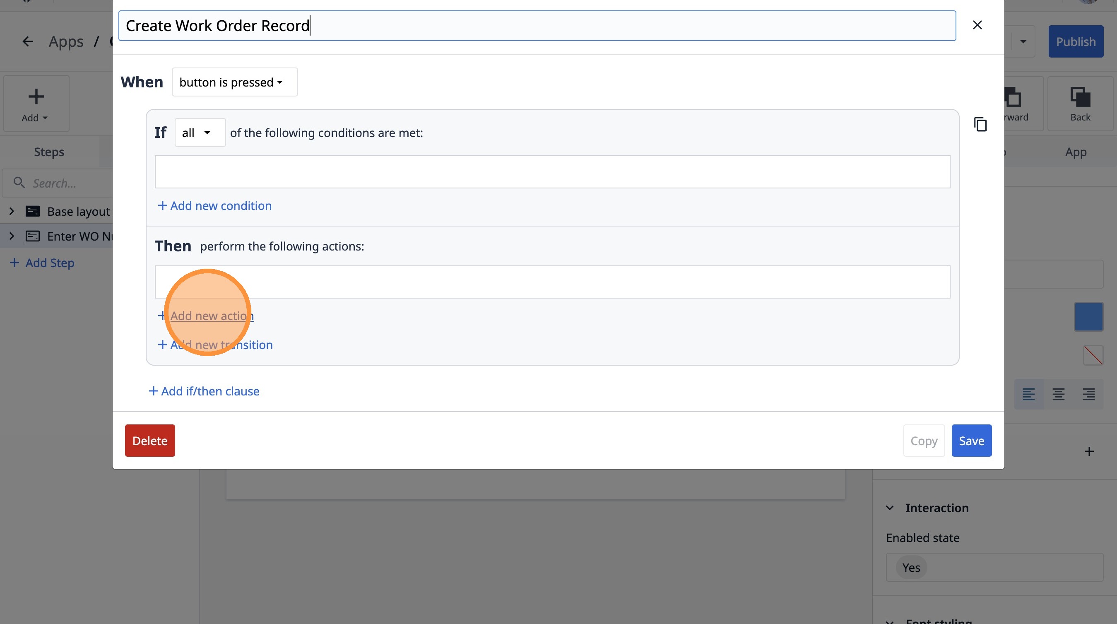This screenshot has height=624, width=1117.
Task: Expand the Base layout tree item
Action: (12, 211)
